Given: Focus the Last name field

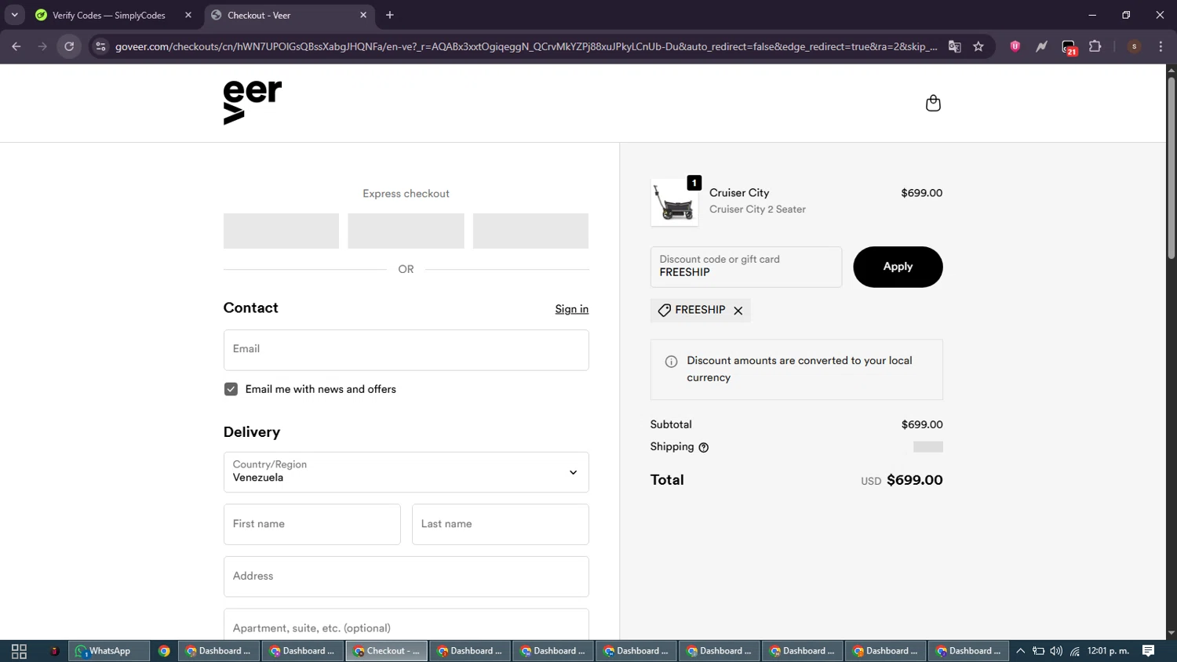Looking at the screenshot, I should 500,525.
